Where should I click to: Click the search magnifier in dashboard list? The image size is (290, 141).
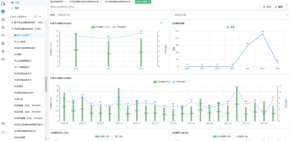[36, 17]
